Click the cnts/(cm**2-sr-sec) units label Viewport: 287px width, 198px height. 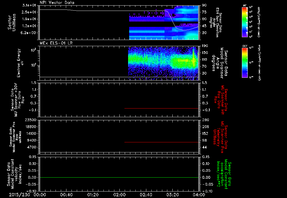coord(259,22)
